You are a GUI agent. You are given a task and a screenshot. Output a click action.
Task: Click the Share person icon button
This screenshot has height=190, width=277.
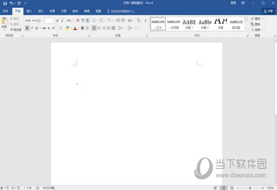pos(268,11)
